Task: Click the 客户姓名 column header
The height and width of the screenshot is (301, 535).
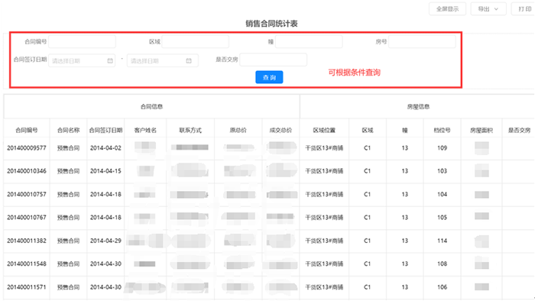Action: [x=145, y=130]
